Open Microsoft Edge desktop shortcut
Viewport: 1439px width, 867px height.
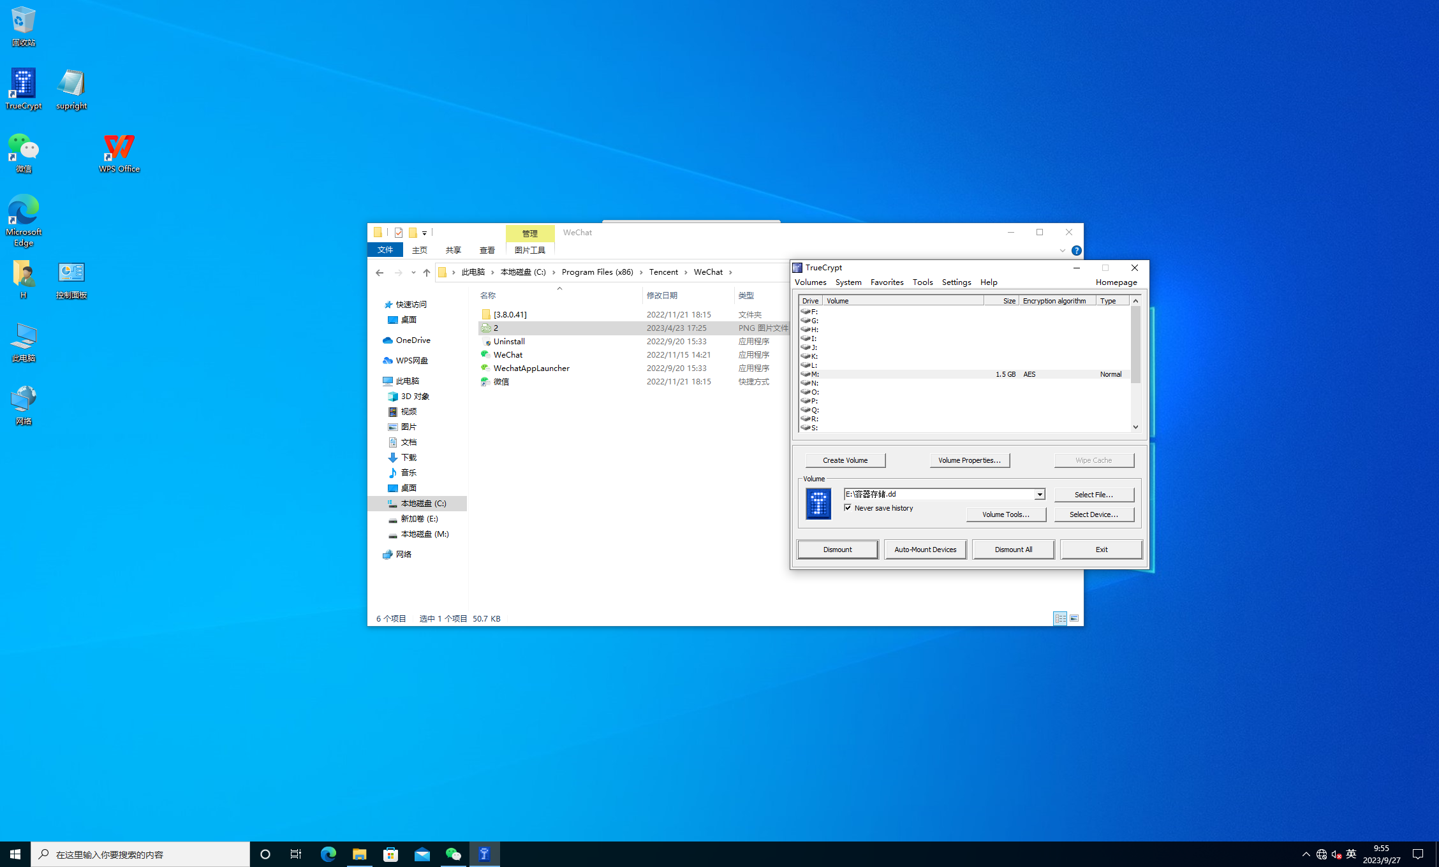pos(24,221)
